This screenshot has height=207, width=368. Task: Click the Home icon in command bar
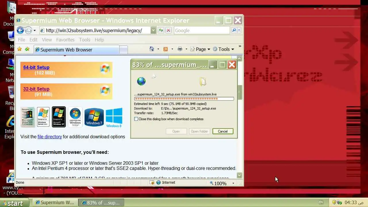[x=152, y=49]
